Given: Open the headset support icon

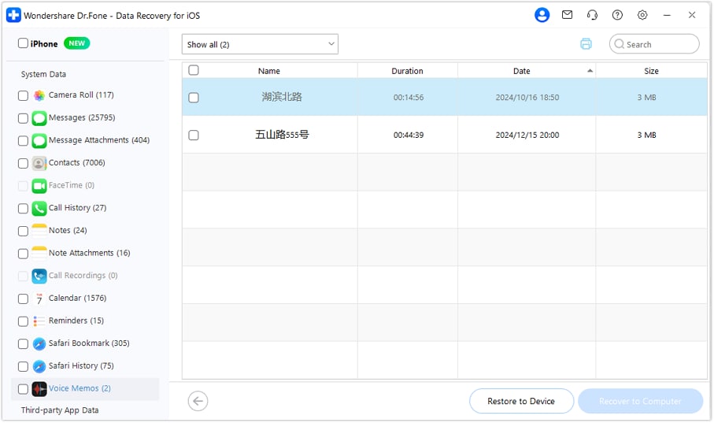Looking at the screenshot, I should (x=592, y=15).
